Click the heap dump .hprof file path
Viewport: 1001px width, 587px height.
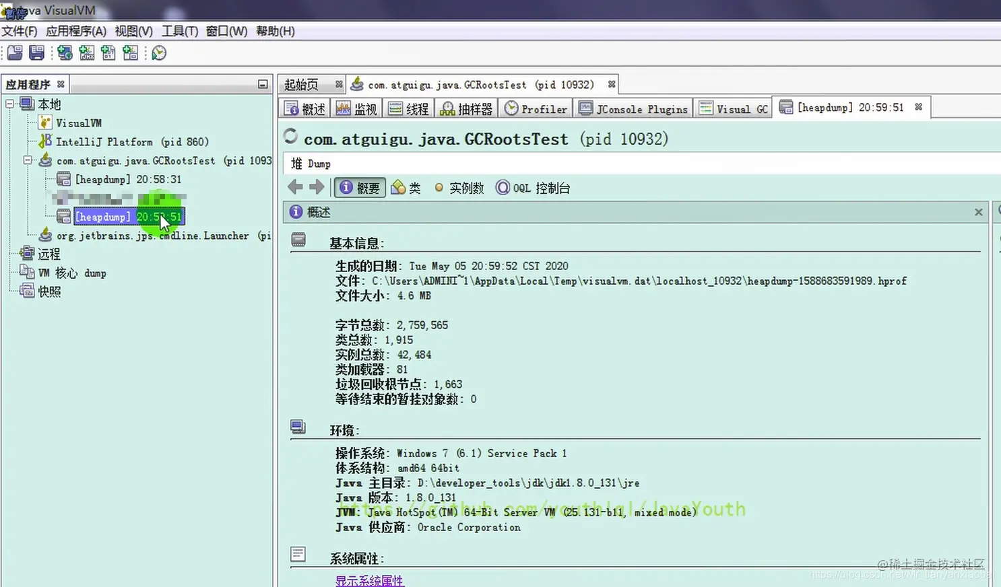(639, 281)
